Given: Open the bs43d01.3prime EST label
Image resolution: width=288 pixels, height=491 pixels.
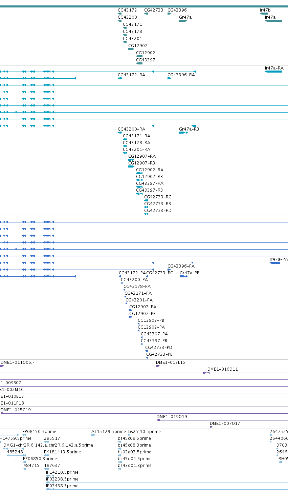Looking at the screenshot, I should pos(135,466).
